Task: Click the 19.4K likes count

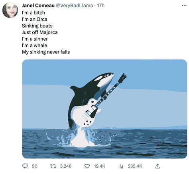Action: click(100, 166)
